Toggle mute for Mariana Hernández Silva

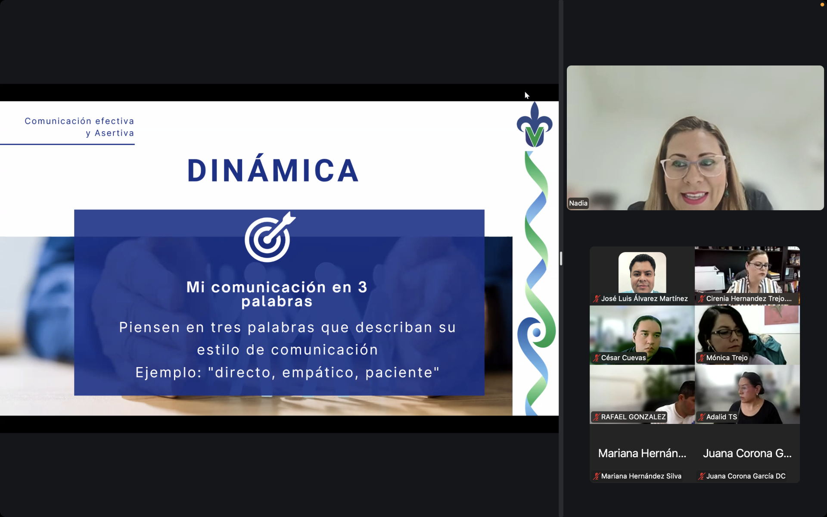597,476
